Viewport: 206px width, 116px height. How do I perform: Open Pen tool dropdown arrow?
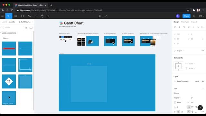coord(32,16)
